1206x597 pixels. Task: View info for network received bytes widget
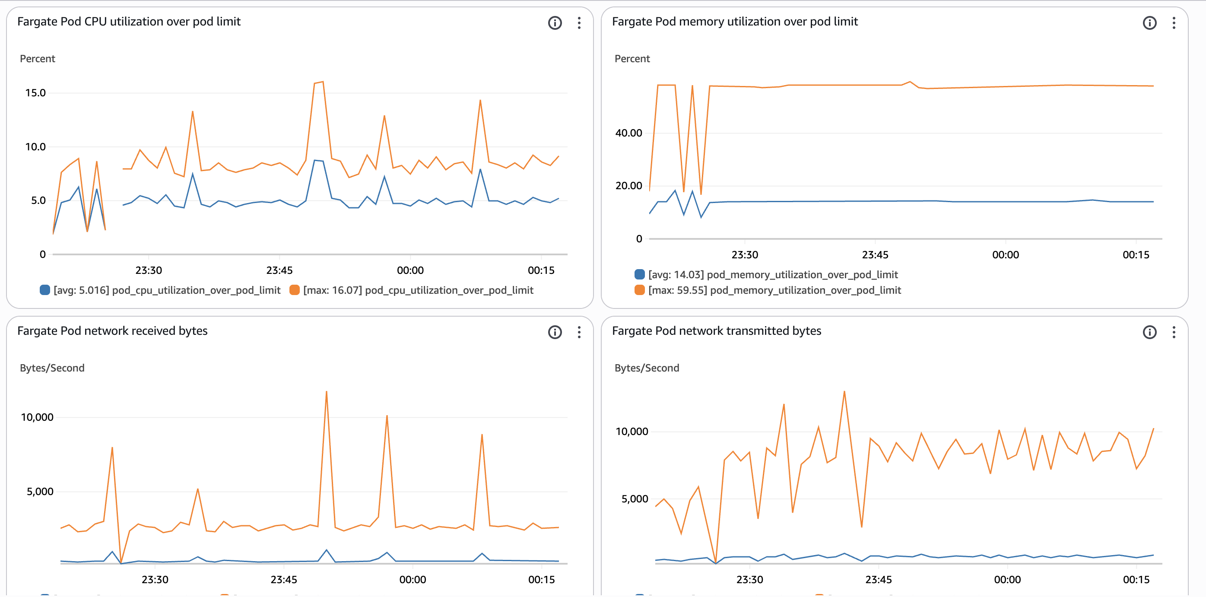click(x=555, y=332)
